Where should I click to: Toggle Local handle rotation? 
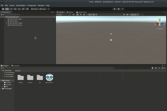(x=43, y=9)
